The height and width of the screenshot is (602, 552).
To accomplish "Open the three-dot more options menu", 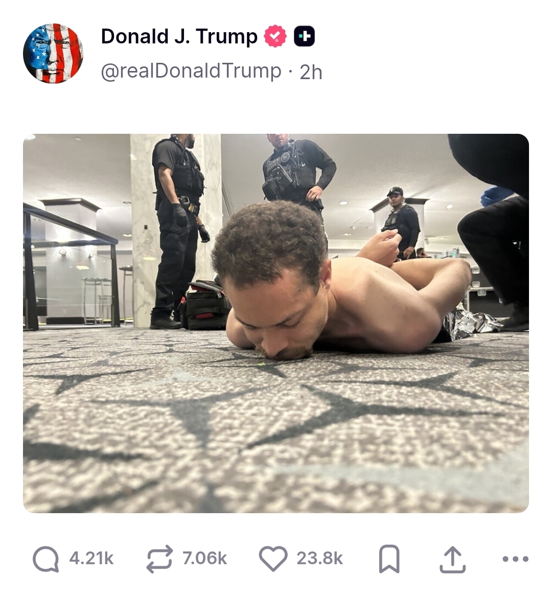I will coord(516,559).
